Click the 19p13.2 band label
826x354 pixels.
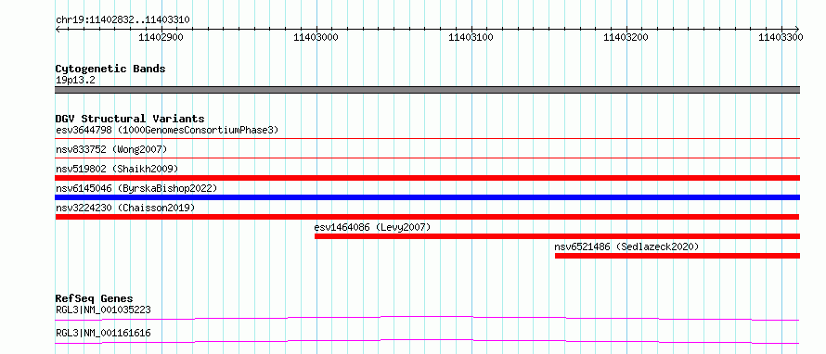pyautogui.click(x=75, y=81)
